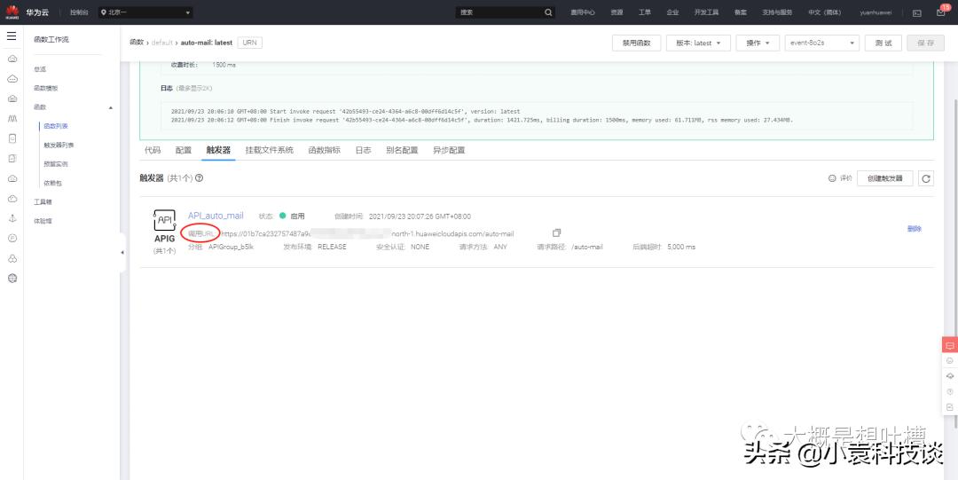Open the 中文（简体）language menu
The image size is (958, 480).
(x=824, y=12)
